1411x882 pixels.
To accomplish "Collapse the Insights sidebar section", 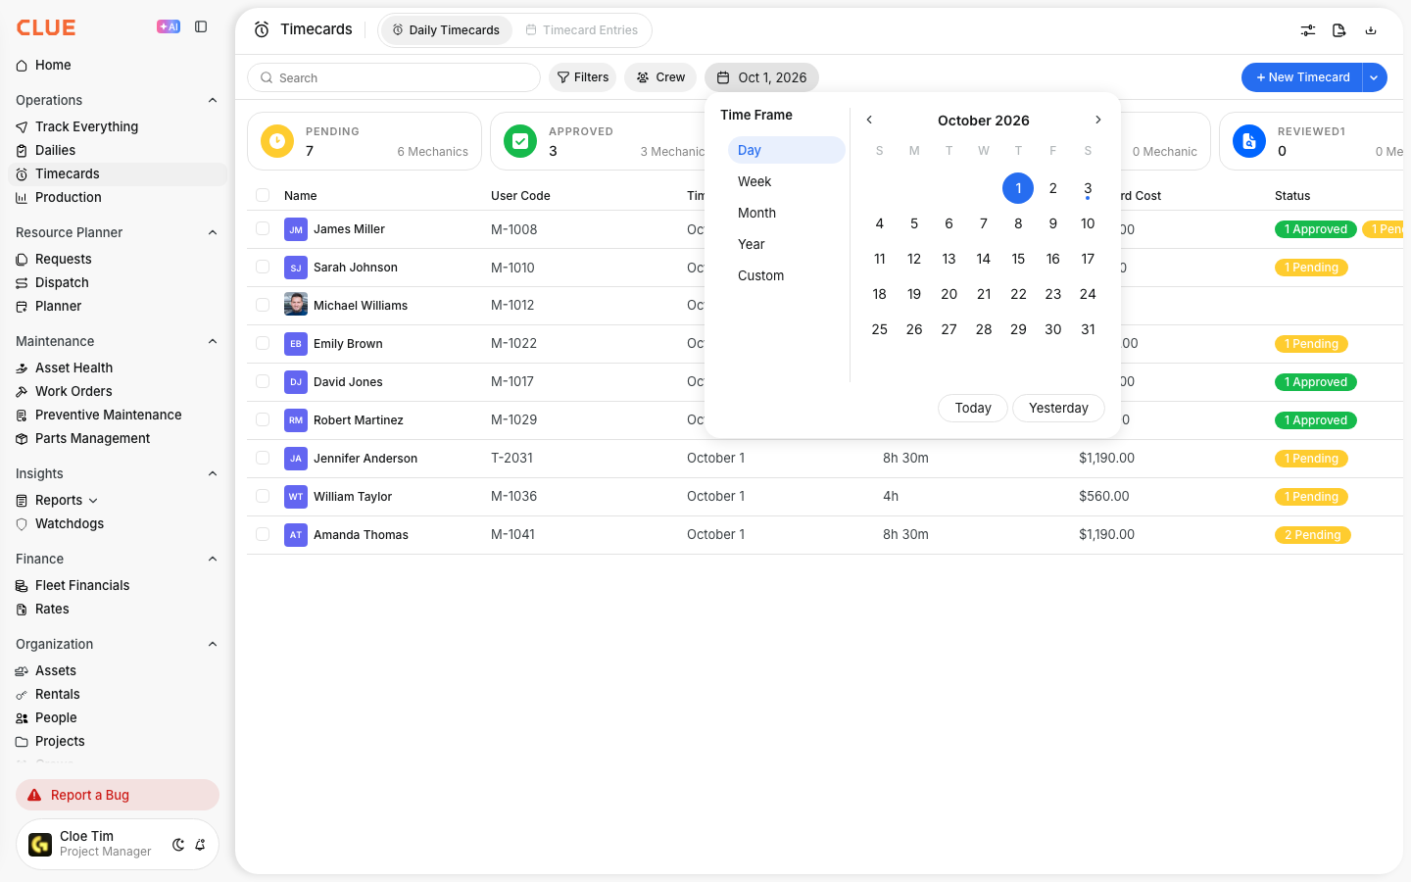I will click(213, 473).
